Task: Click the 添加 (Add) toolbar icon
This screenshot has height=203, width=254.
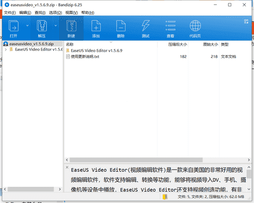Action: (96, 26)
